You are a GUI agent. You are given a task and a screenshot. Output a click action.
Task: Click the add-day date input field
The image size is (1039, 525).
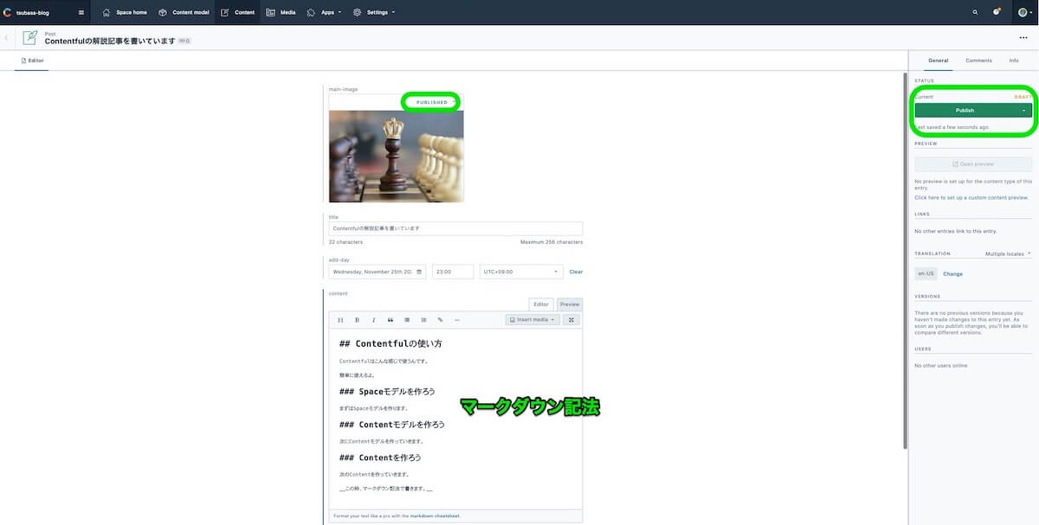click(x=378, y=272)
